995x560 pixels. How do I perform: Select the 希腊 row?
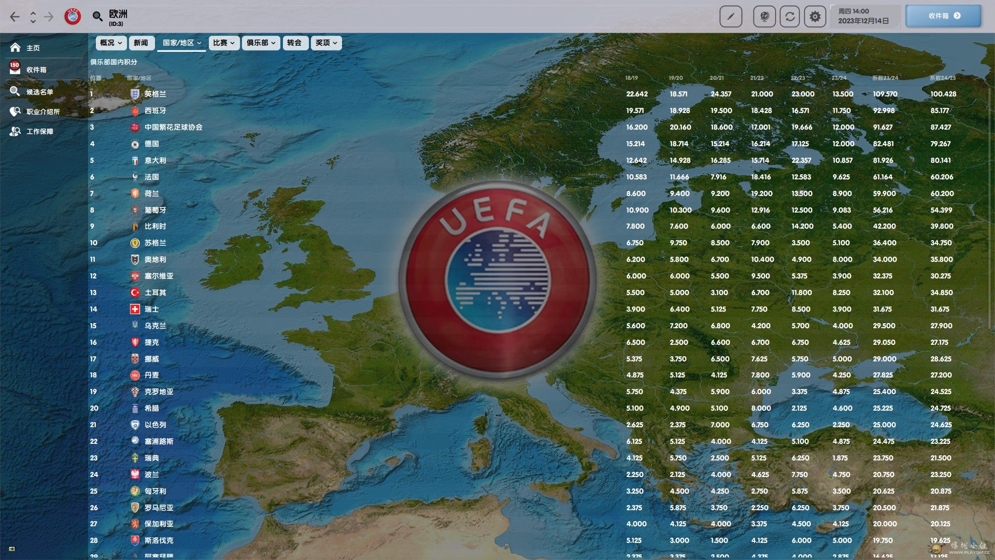[536, 408]
